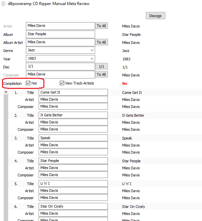
Task: Click track 5 title field U 'n' I
Action: 73,183
